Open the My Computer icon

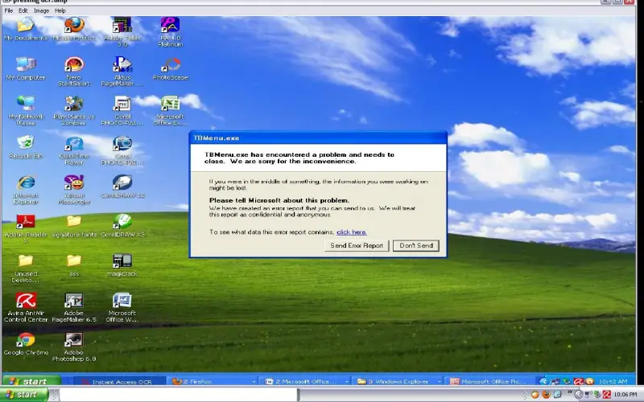[26, 68]
